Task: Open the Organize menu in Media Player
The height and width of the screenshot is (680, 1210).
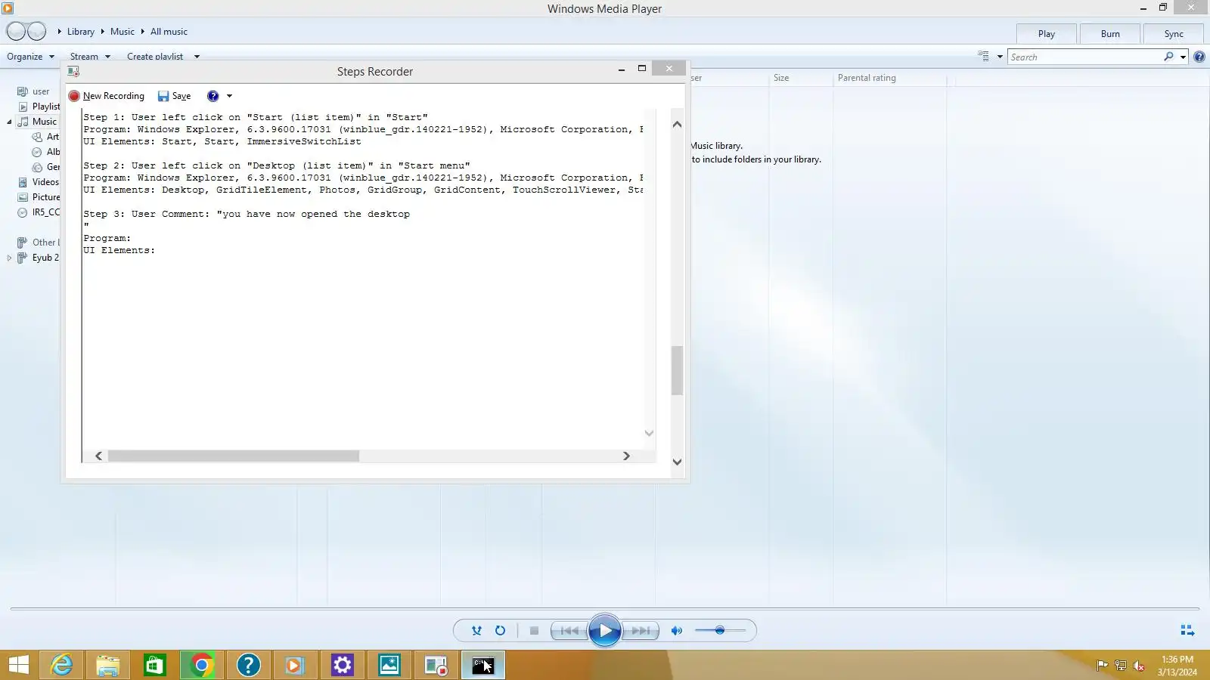Action: pyautogui.click(x=30, y=57)
